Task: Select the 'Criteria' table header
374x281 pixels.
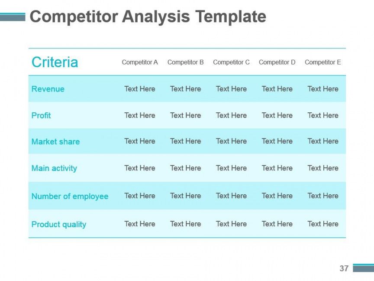Action: click(x=55, y=62)
